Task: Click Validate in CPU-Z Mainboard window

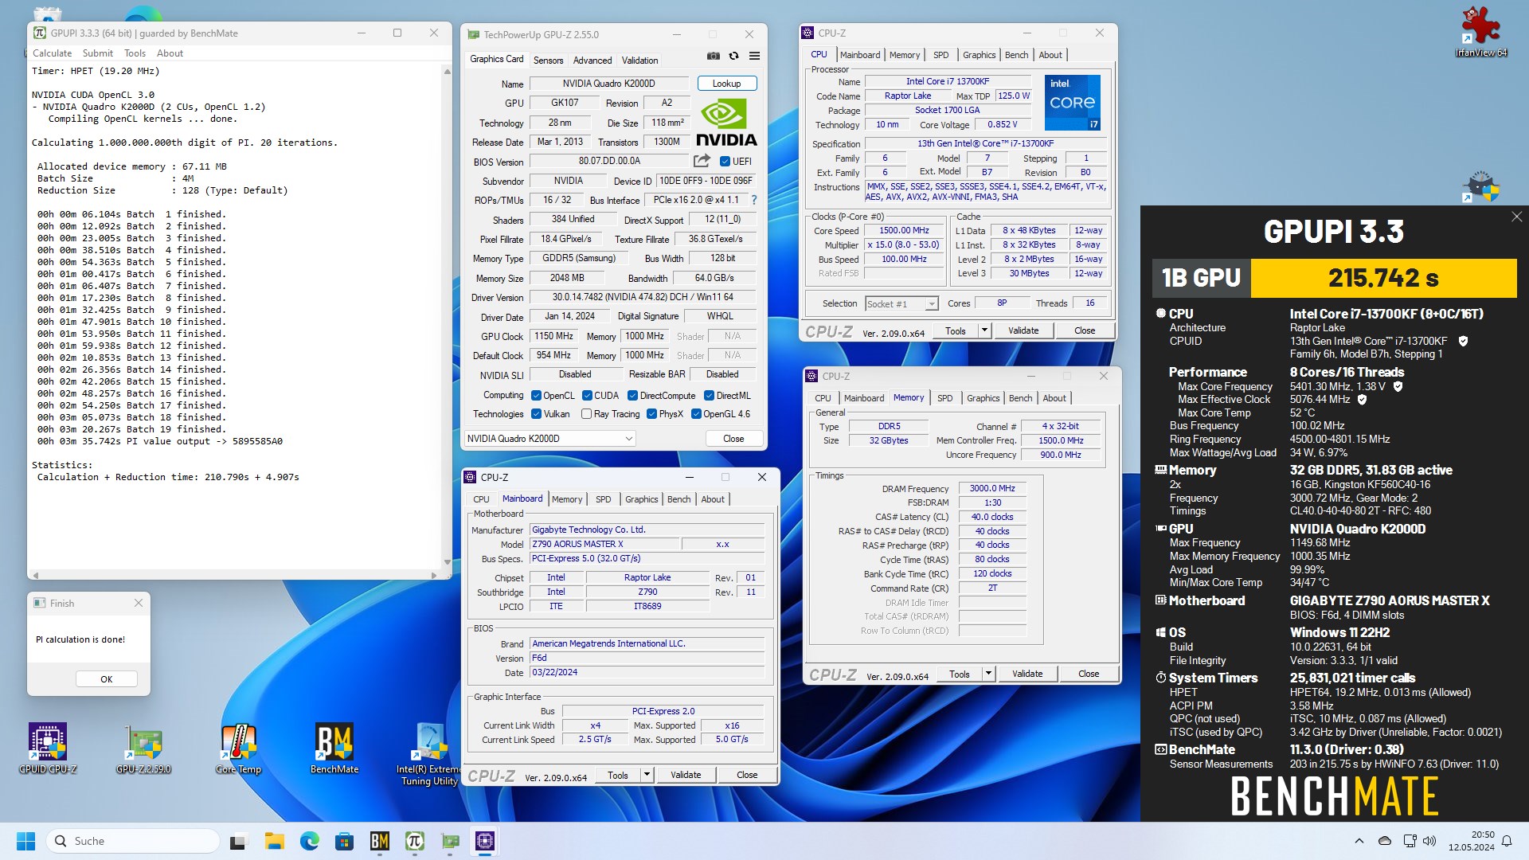Action: point(686,775)
